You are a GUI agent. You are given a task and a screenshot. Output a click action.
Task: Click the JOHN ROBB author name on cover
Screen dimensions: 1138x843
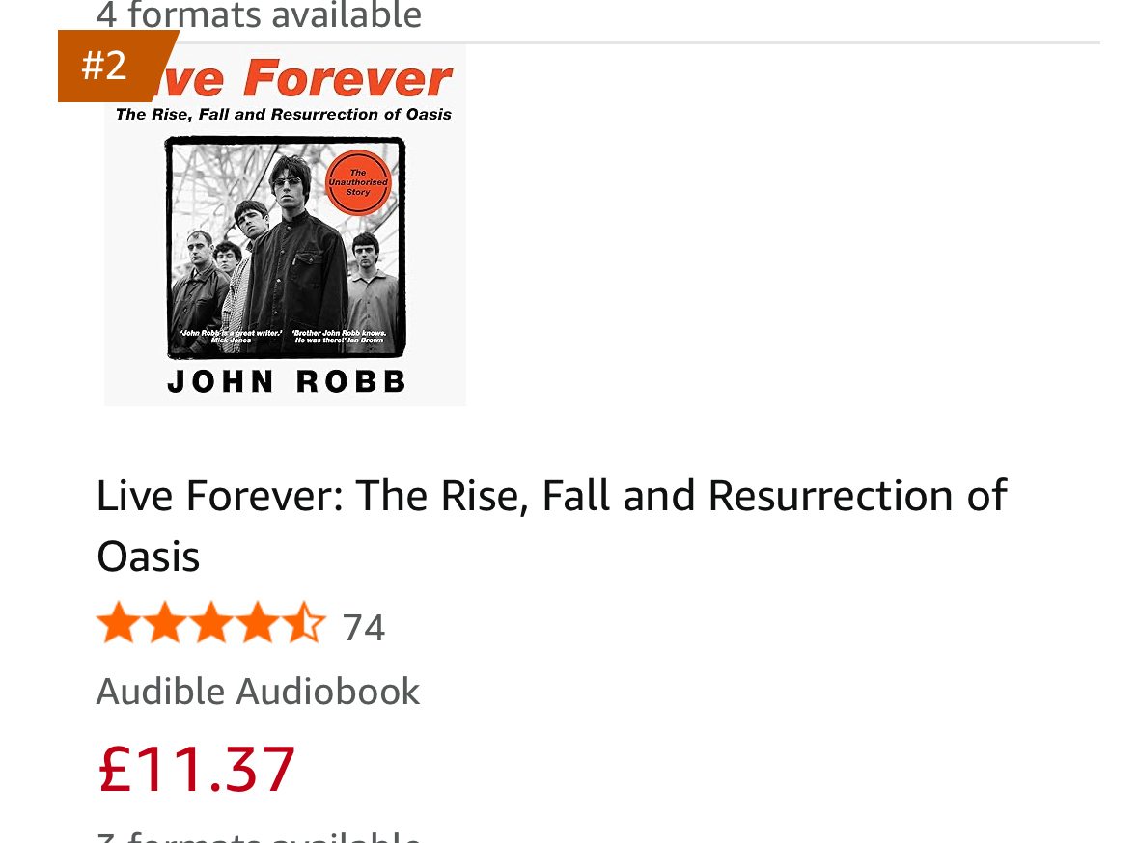tap(286, 382)
